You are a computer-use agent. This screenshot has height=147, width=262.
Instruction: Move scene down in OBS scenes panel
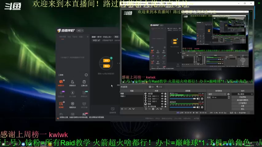(133, 109)
